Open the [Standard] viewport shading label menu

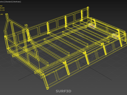8,2
